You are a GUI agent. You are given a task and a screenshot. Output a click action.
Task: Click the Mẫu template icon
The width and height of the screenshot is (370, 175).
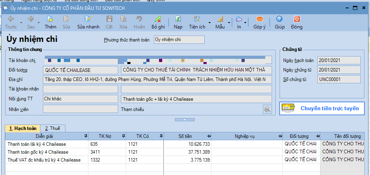coord(220,19)
